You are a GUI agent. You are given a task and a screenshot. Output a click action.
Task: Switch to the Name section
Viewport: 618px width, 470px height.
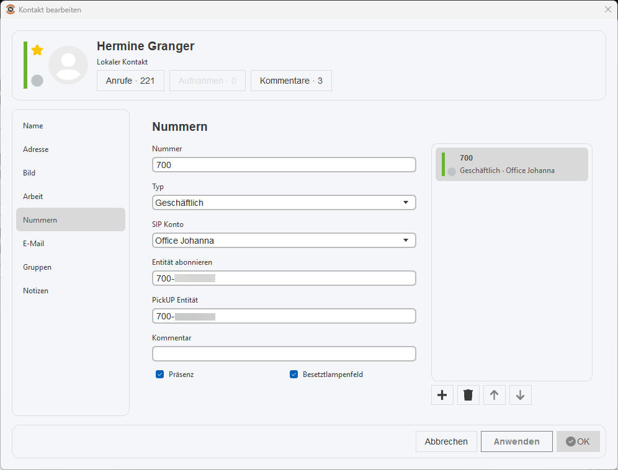coord(71,126)
